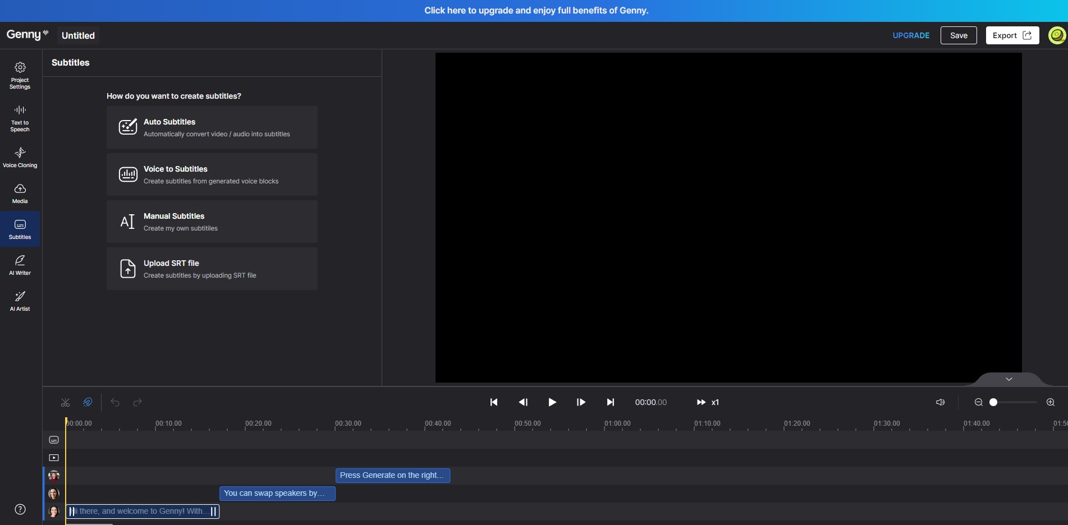This screenshot has height=525, width=1068.
Task: Export the project
Action: (1012, 35)
